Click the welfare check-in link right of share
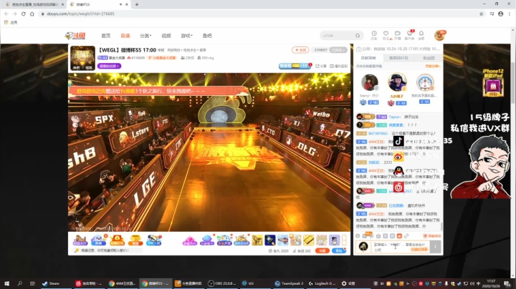The width and height of the screenshot is (516, 289). tap(338, 66)
